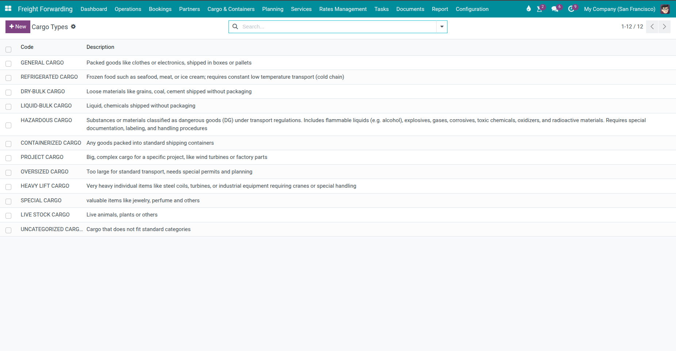The width and height of the screenshot is (676, 351).
Task: Open the apps grid home menu icon
Action: coord(8,9)
